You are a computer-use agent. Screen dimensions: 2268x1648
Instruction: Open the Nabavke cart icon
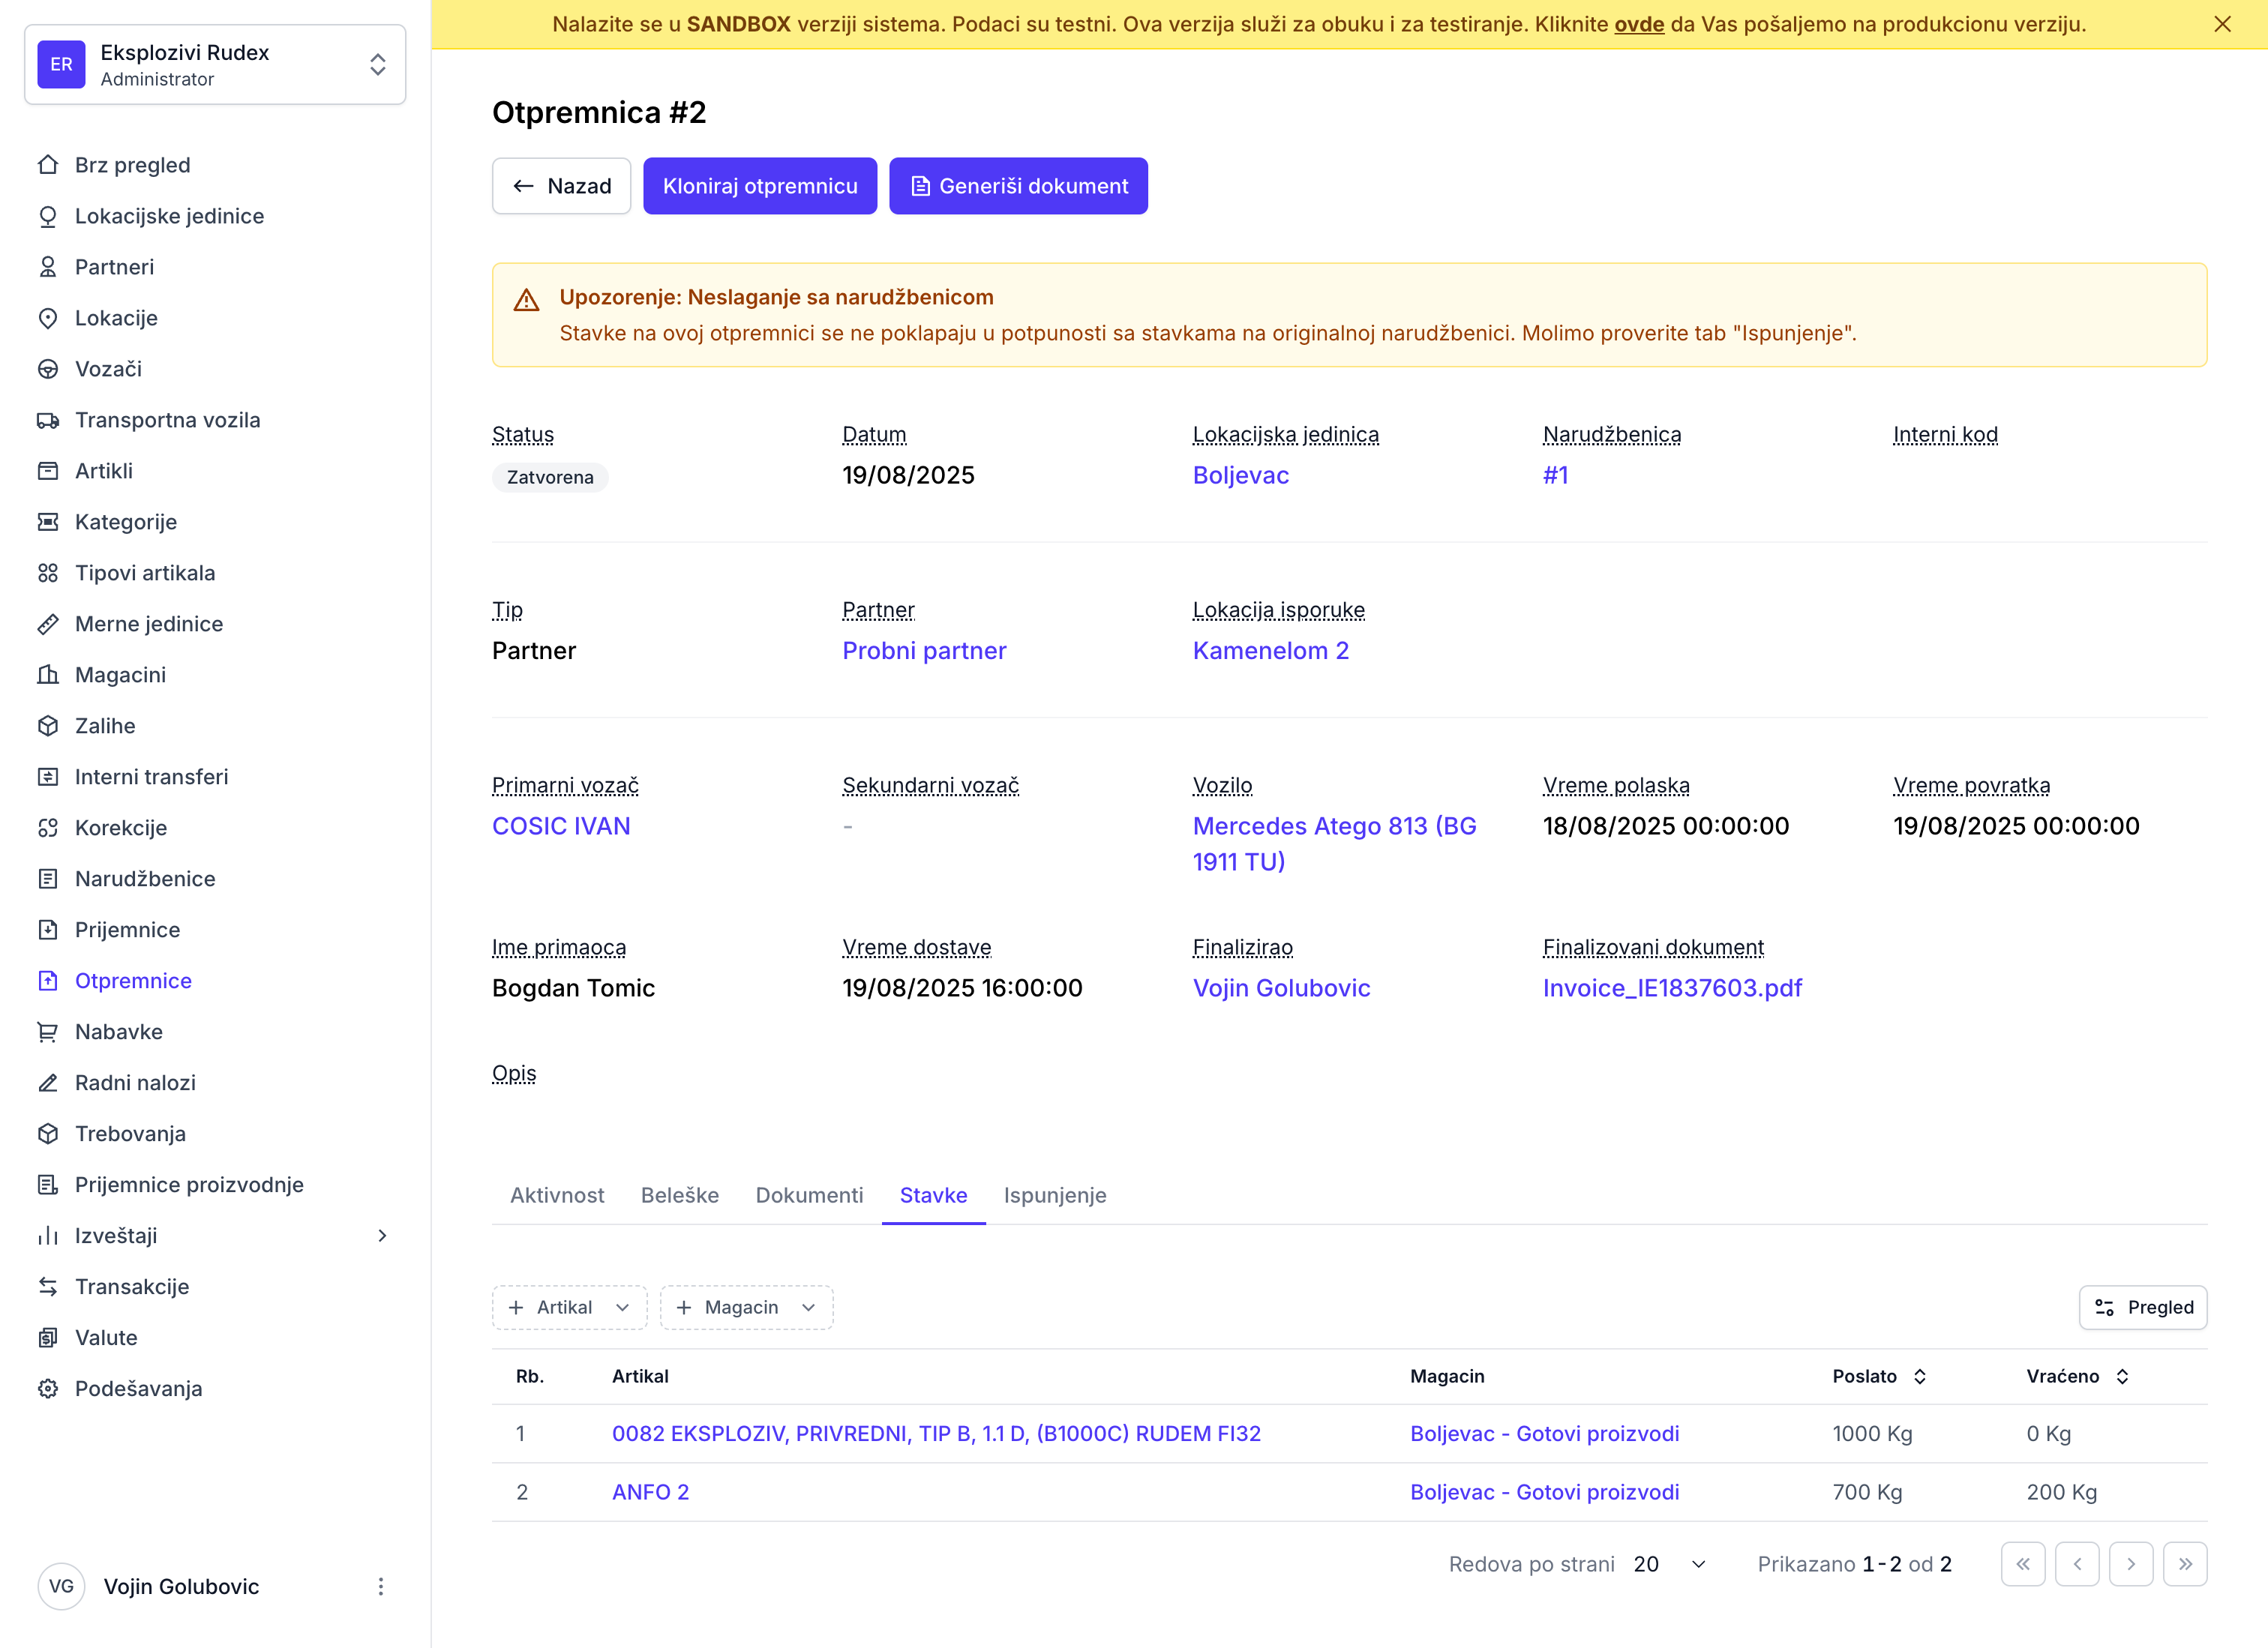click(x=48, y=1031)
